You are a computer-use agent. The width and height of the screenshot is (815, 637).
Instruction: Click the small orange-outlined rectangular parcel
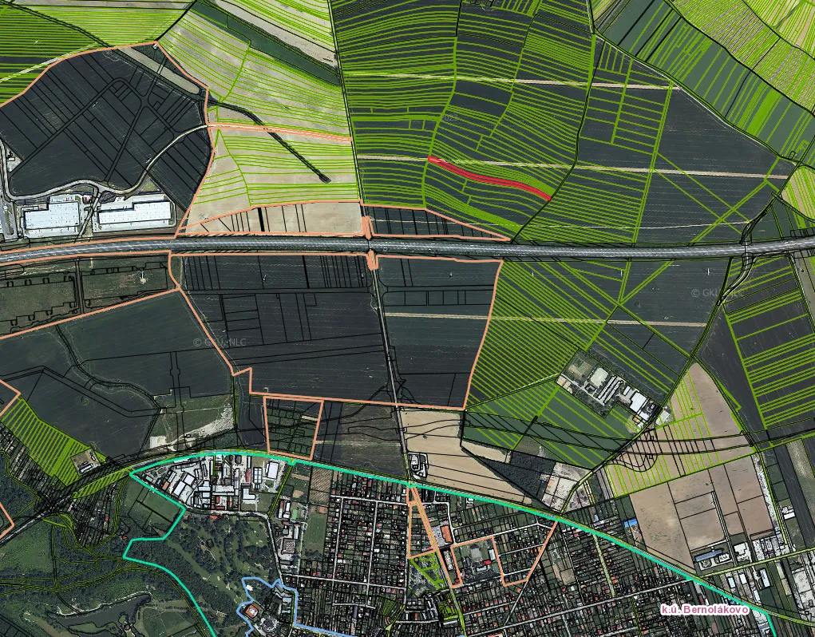(x=292, y=426)
